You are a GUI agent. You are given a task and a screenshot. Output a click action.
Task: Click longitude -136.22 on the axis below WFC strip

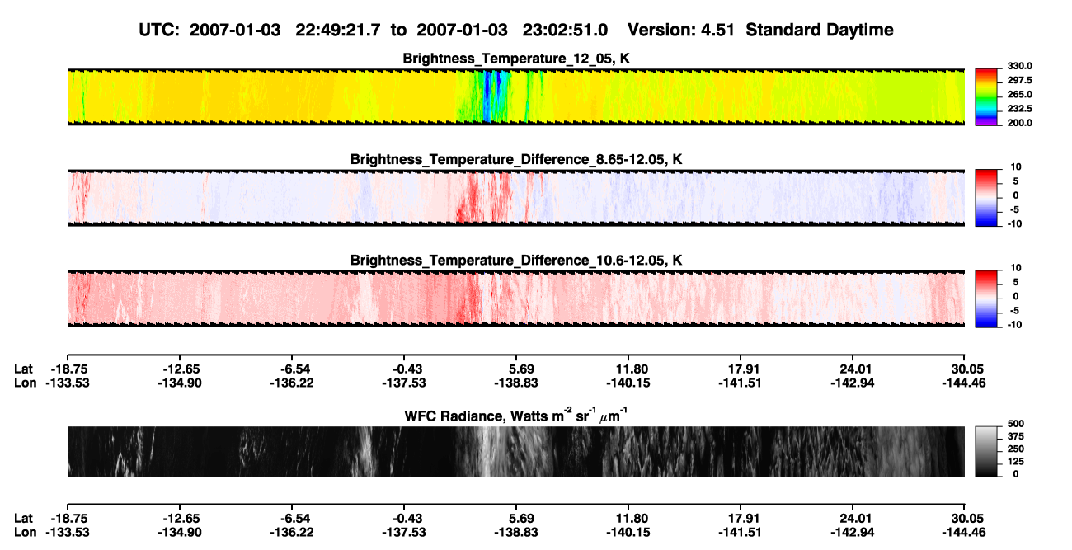pyautogui.click(x=292, y=532)
